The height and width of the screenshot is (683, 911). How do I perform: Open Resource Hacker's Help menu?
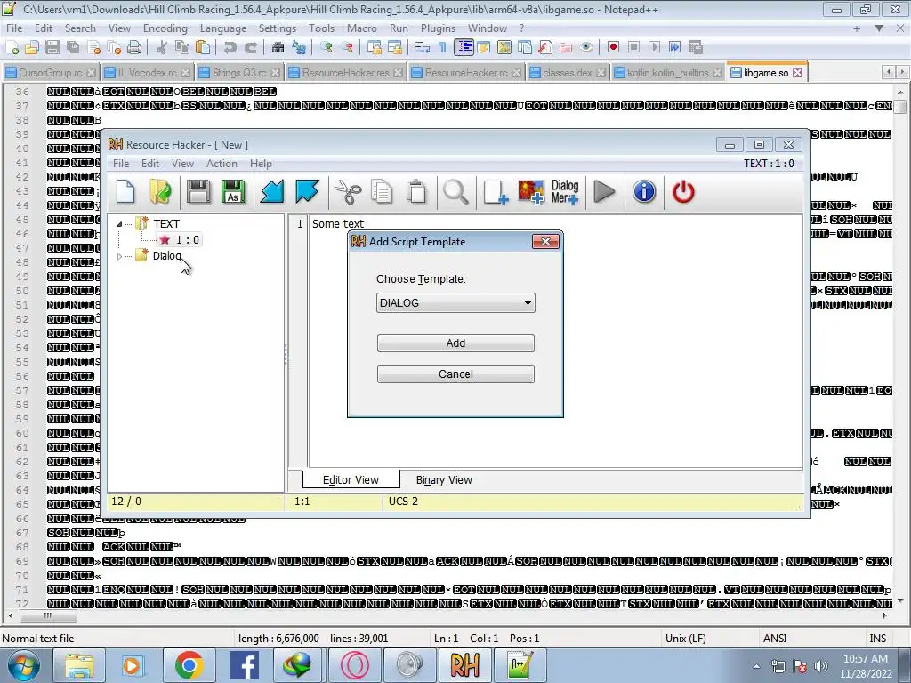(x=261, y=164)
